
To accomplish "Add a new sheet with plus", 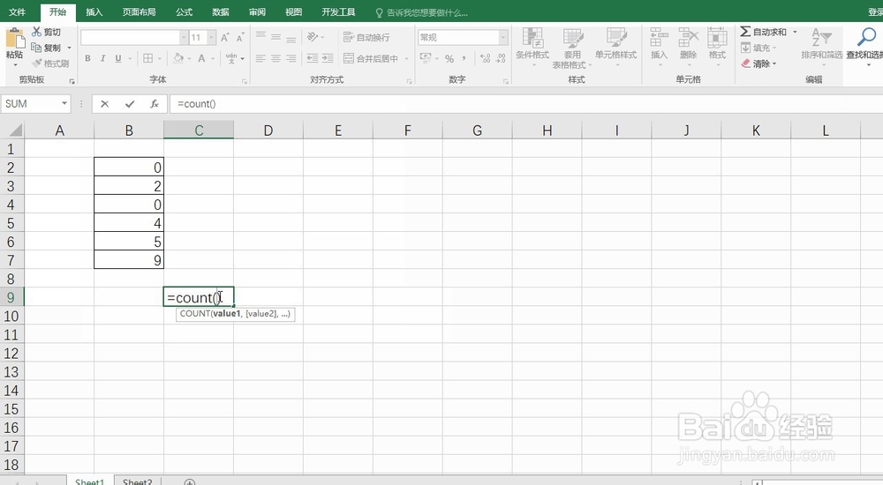I will 190,482.
